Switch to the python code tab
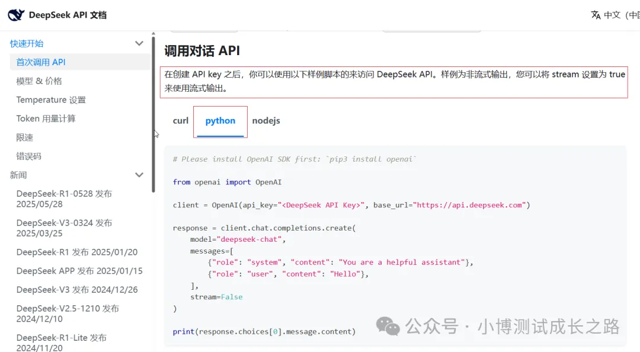 pos(220,121)
